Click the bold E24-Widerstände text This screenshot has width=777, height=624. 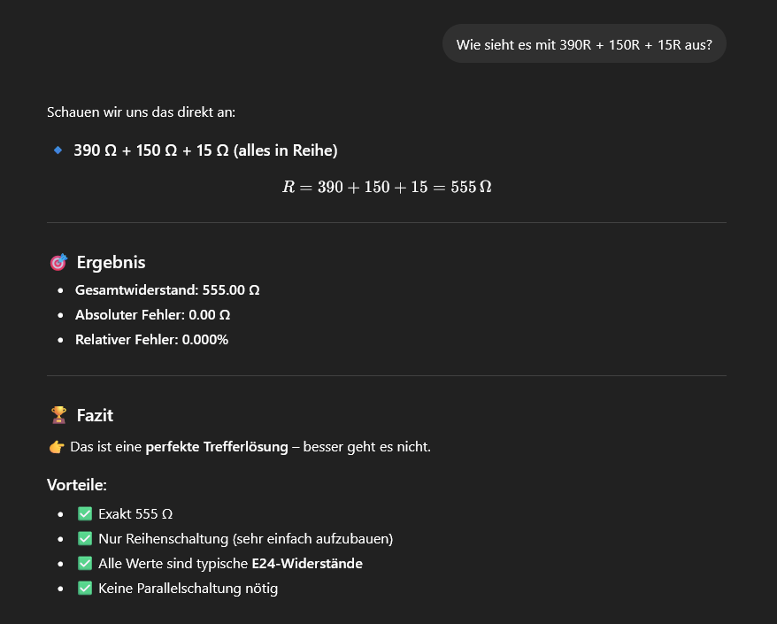307,563
